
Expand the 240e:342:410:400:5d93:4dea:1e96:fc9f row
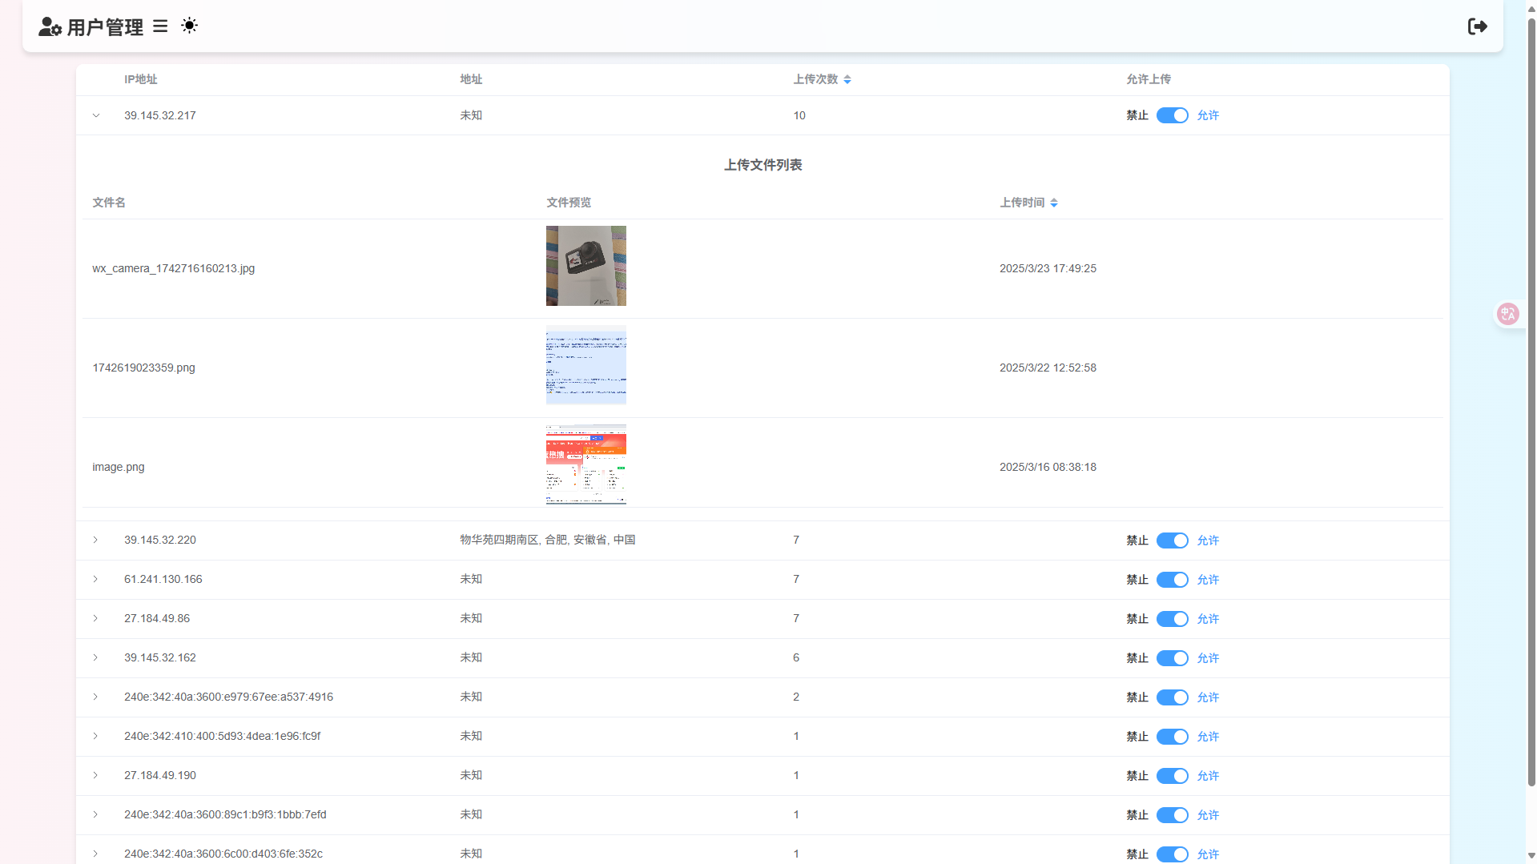(96, 736)
